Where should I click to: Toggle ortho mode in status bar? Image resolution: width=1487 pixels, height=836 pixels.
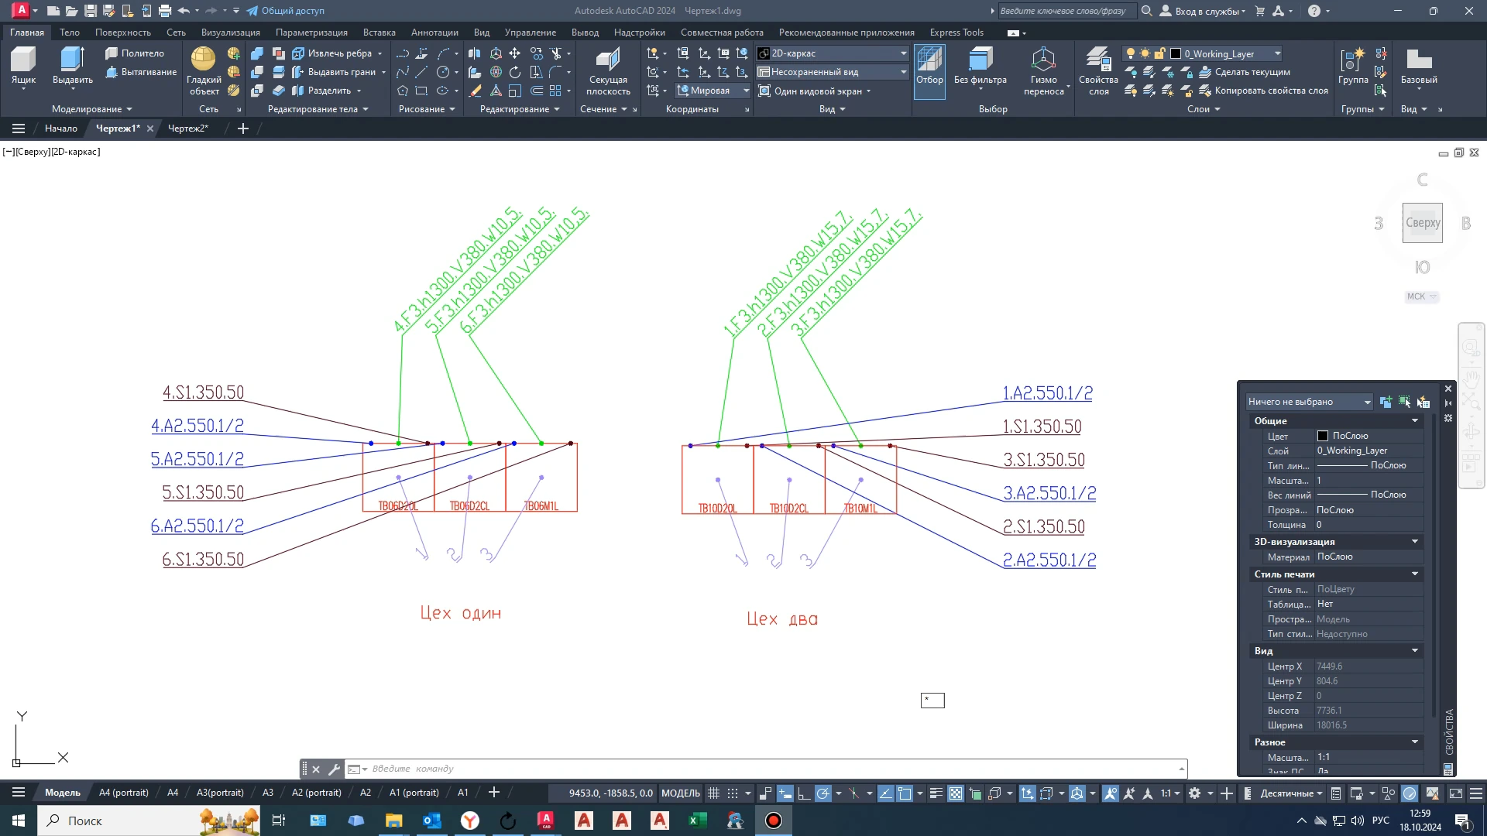tap(804, 793)
